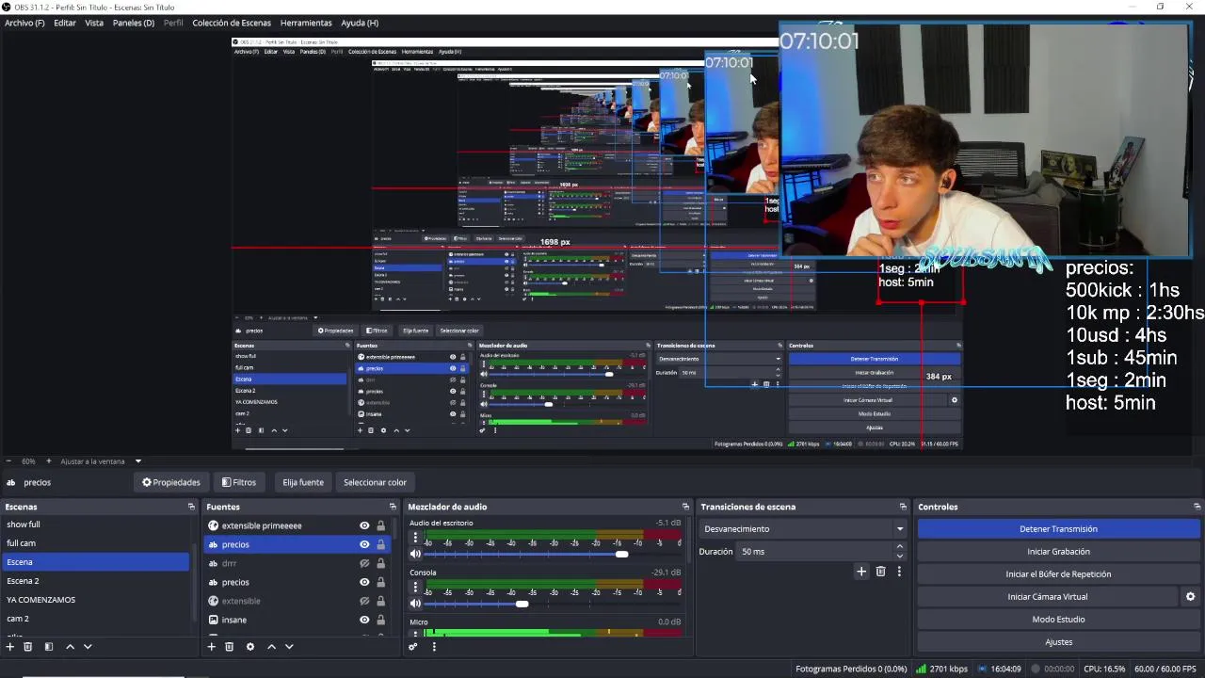Start Iniciar el Búfer de Repetición
This screenshot has width=1205, height=678.
click(x=1058, y=574)
